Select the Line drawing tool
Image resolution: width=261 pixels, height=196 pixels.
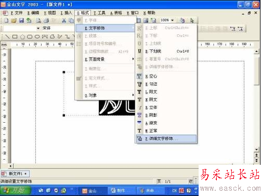point(7,36)
